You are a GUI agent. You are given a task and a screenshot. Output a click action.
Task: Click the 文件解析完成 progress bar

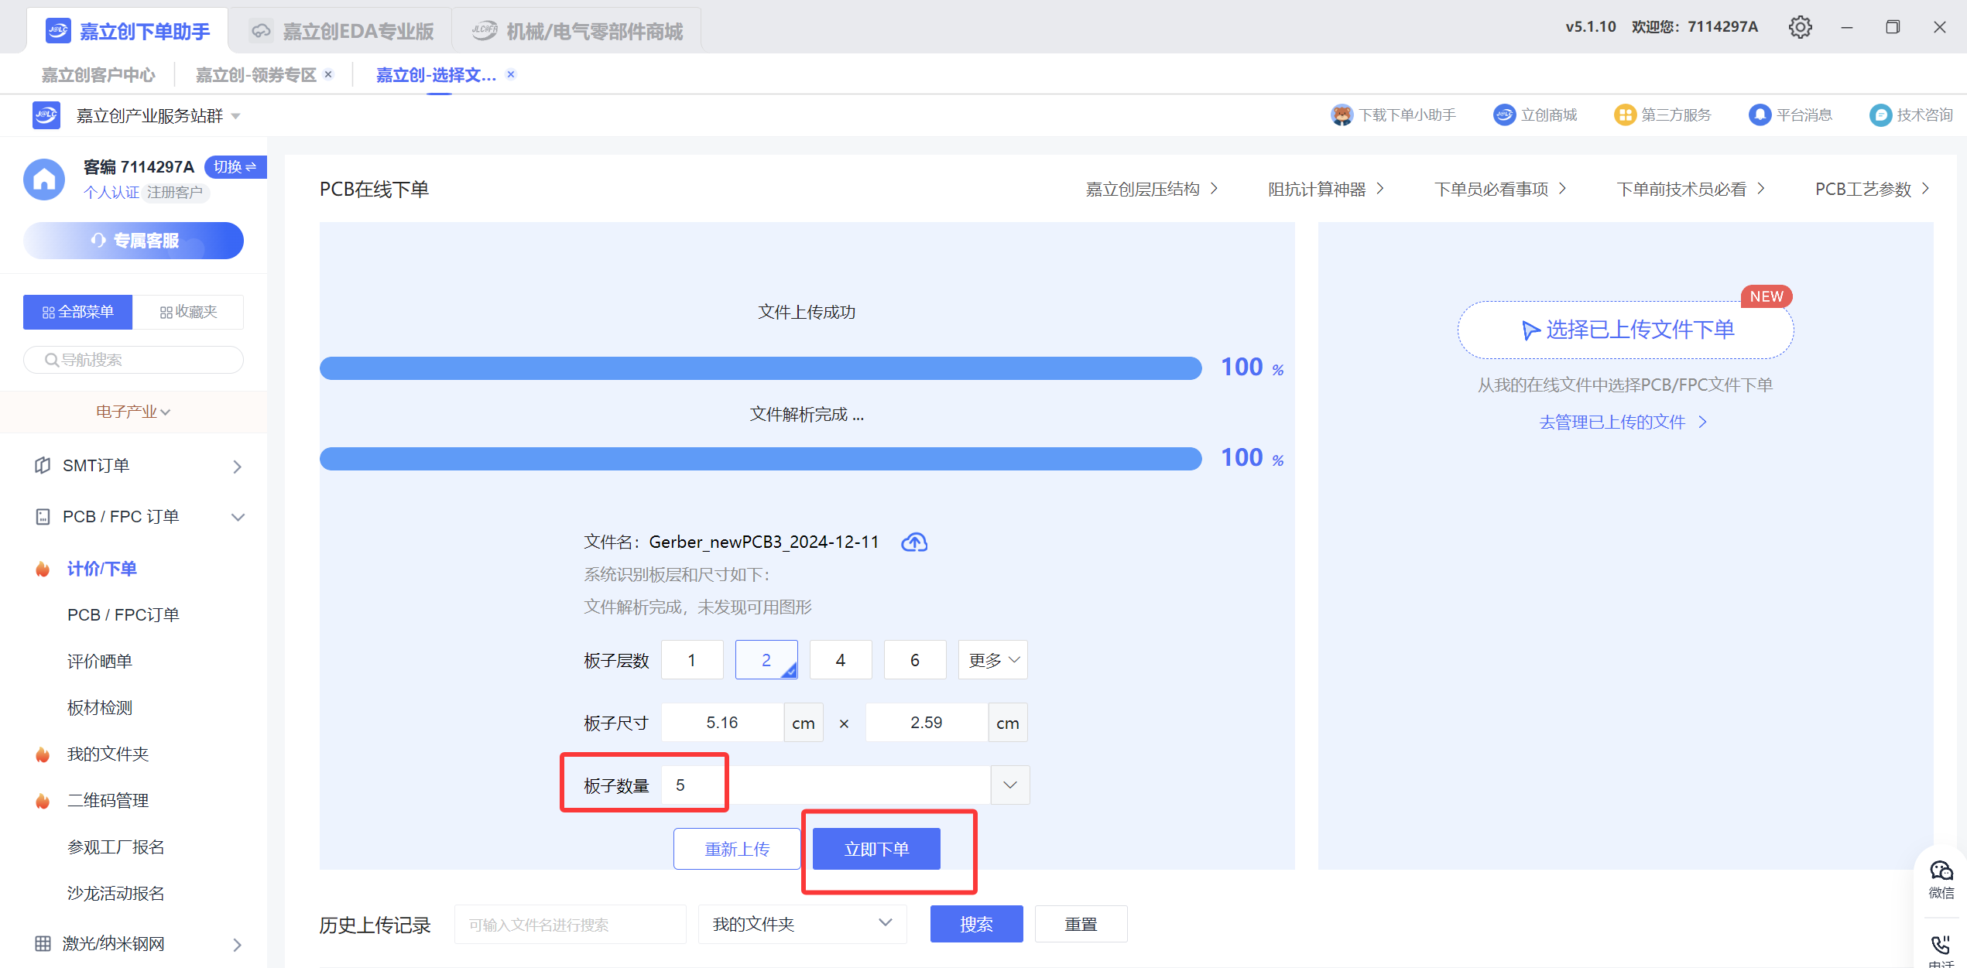pyautogui.click(x=761, y=459)
